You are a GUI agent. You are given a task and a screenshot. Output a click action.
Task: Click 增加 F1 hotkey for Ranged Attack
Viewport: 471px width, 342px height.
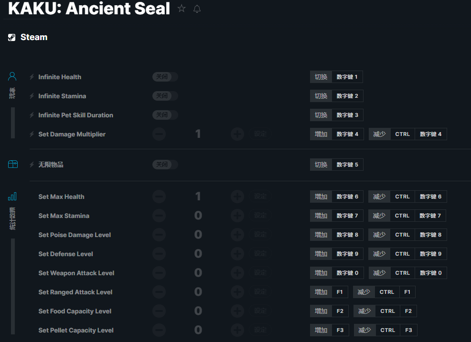click(329, 292)
